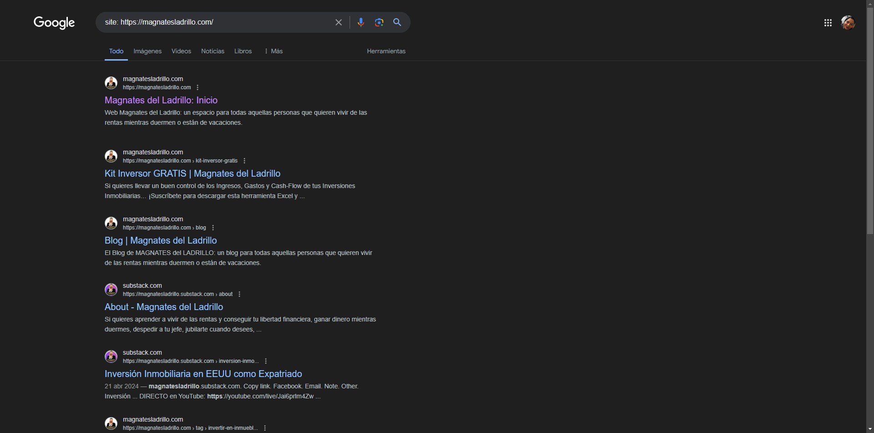Start voice search with the microphone icon
874x433 pixels.
(x=361, y=22)
